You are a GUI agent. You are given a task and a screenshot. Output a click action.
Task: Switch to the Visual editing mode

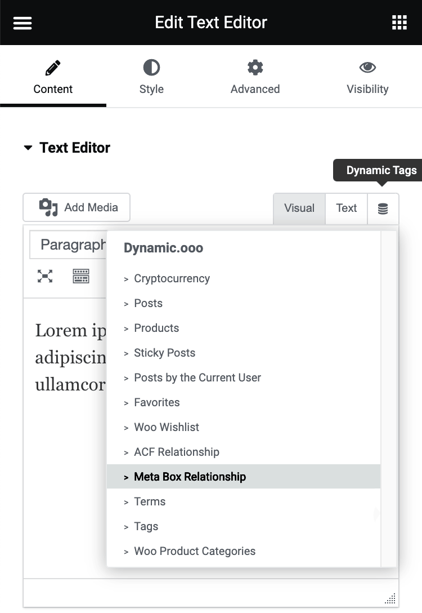(299, 208)
